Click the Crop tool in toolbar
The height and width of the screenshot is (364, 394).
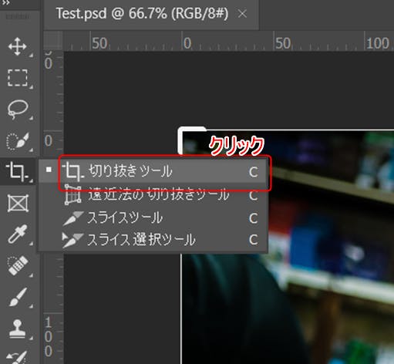(x=17, y=171)
